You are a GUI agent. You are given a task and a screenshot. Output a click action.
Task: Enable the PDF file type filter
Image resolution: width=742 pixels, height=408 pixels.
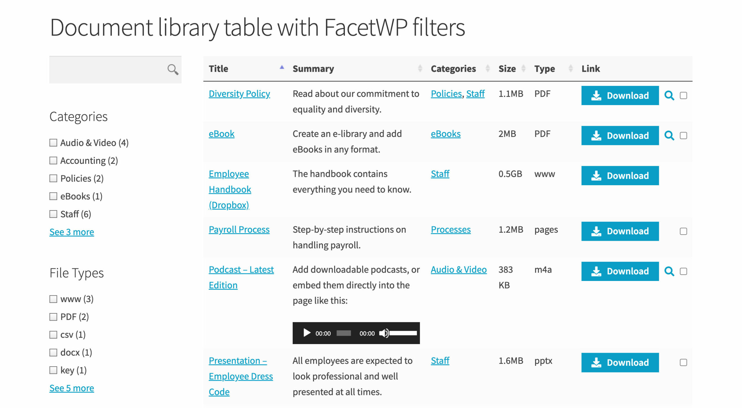pos(53,317)
